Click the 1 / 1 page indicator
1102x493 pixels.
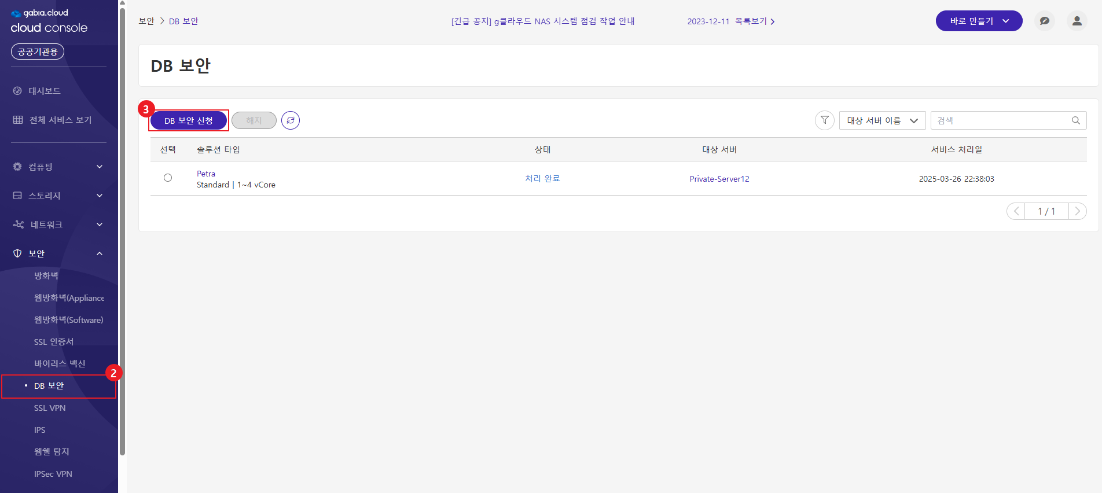click(x=1046, y=211)
